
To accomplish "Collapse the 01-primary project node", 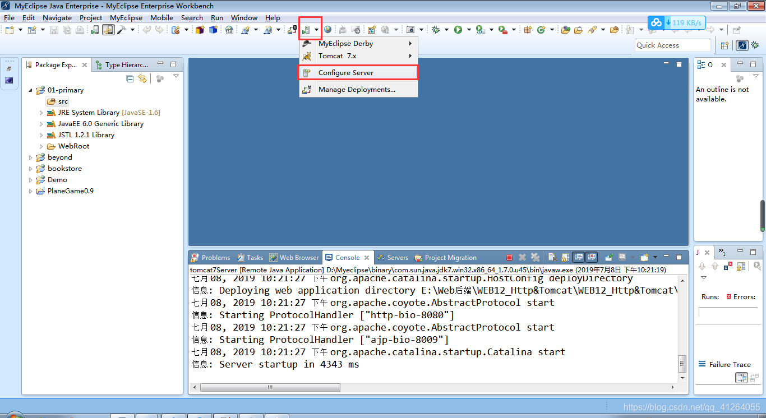I will tap(31, 90).
